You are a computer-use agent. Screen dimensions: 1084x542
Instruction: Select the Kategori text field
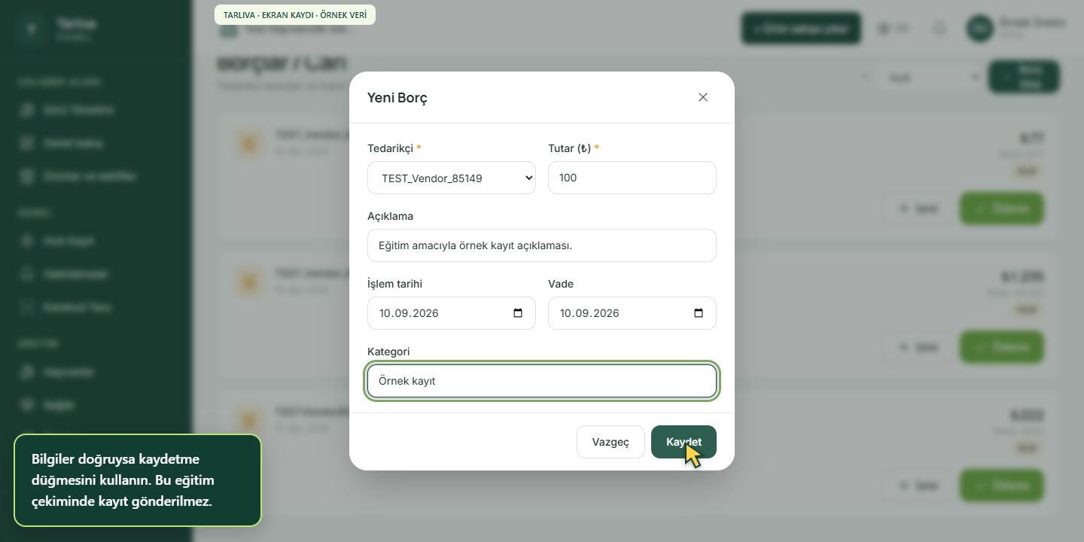coord(542,381)
